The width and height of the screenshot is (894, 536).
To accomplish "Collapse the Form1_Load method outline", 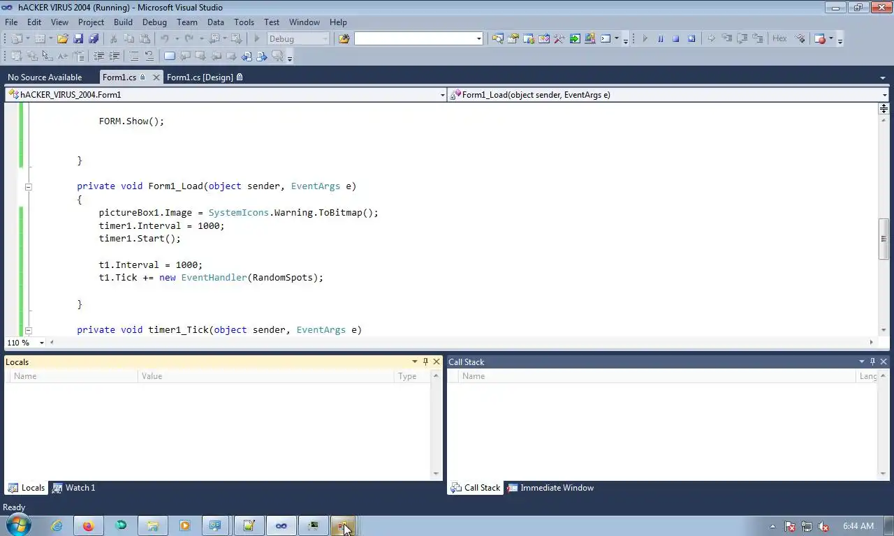I will [x=28, y=186].
